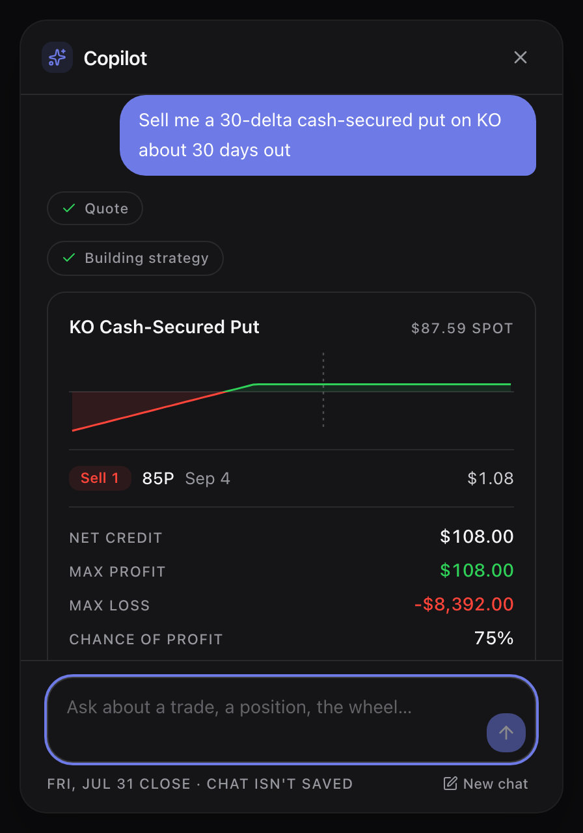Viewport: 583px width, 833px height.
Task: Send message with the arrow button
Action: click(x=506, y=733)
